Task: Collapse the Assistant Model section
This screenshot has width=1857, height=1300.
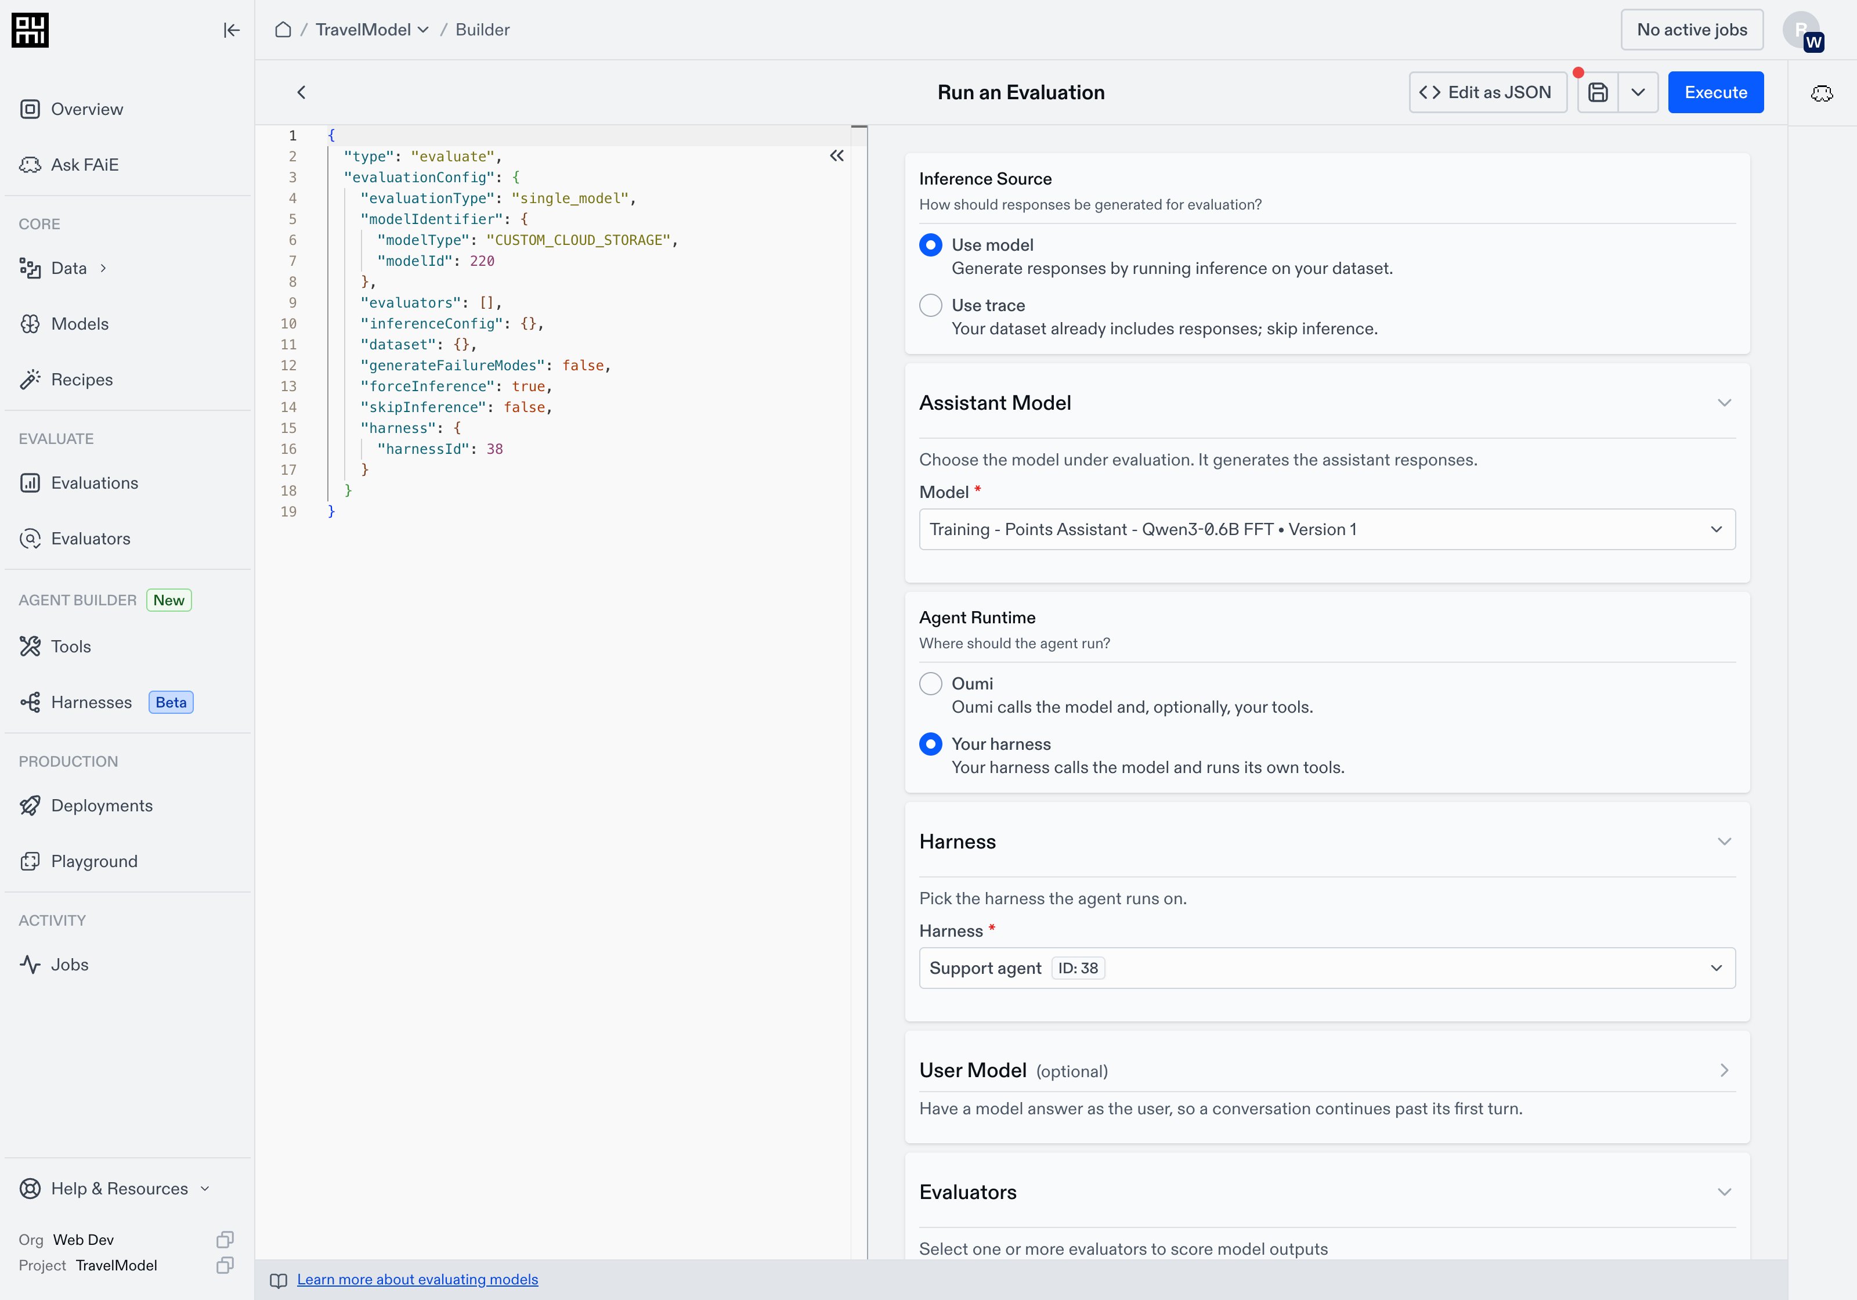Action: (1724, 403)
